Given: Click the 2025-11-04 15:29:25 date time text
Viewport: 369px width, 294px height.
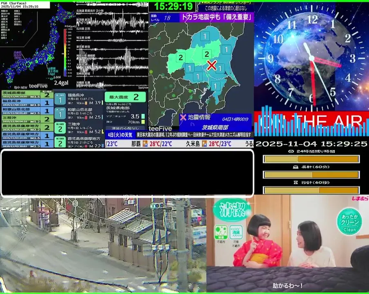Looking at the screenshot, I should [311, 143].
